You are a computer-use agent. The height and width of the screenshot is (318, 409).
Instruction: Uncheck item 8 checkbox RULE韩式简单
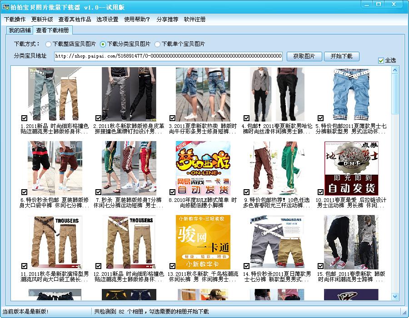point(172,192)
